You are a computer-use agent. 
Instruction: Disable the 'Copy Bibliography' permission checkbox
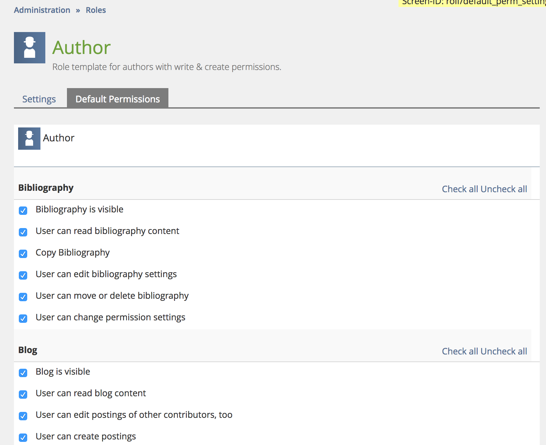tap(23, 254)
